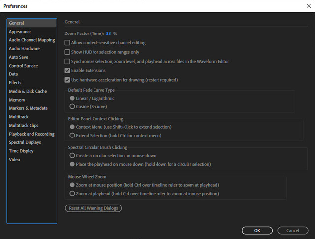Image resolution: width=315 pixels, height=239 pixels.
Task: Choose Linear / Logarithmic fade curve
Action: pos(72,98)
